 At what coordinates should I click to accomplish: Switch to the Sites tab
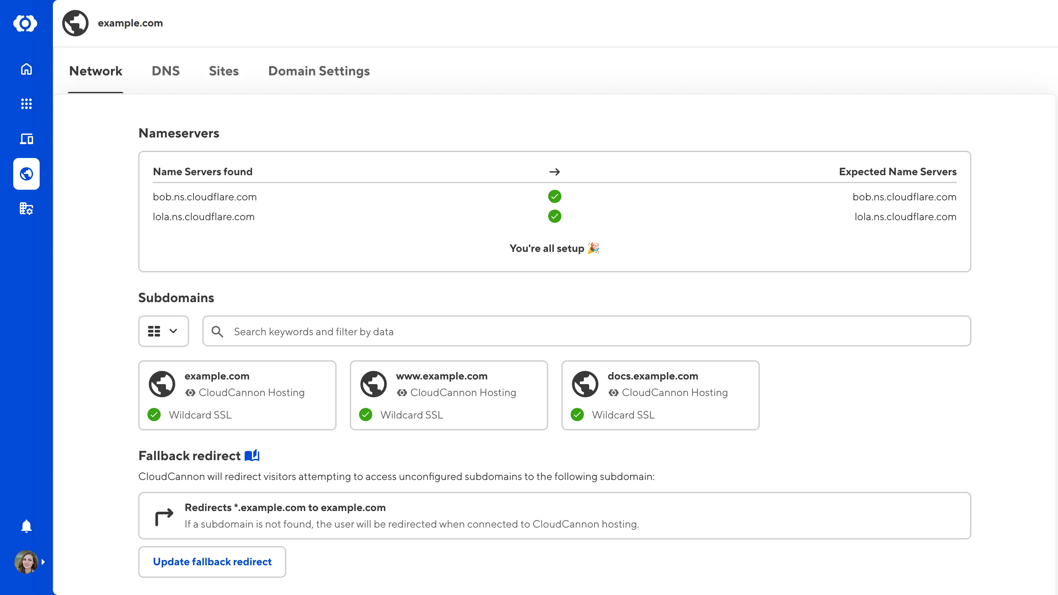(224, 71)
